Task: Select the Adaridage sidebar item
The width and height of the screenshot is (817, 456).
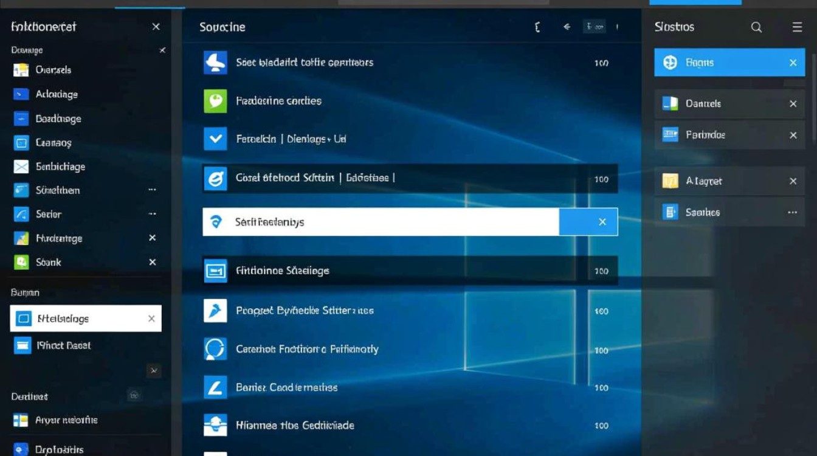Action: (56, 94)
